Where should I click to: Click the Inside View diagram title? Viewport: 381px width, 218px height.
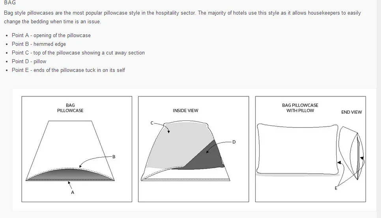tap(185, 111)
